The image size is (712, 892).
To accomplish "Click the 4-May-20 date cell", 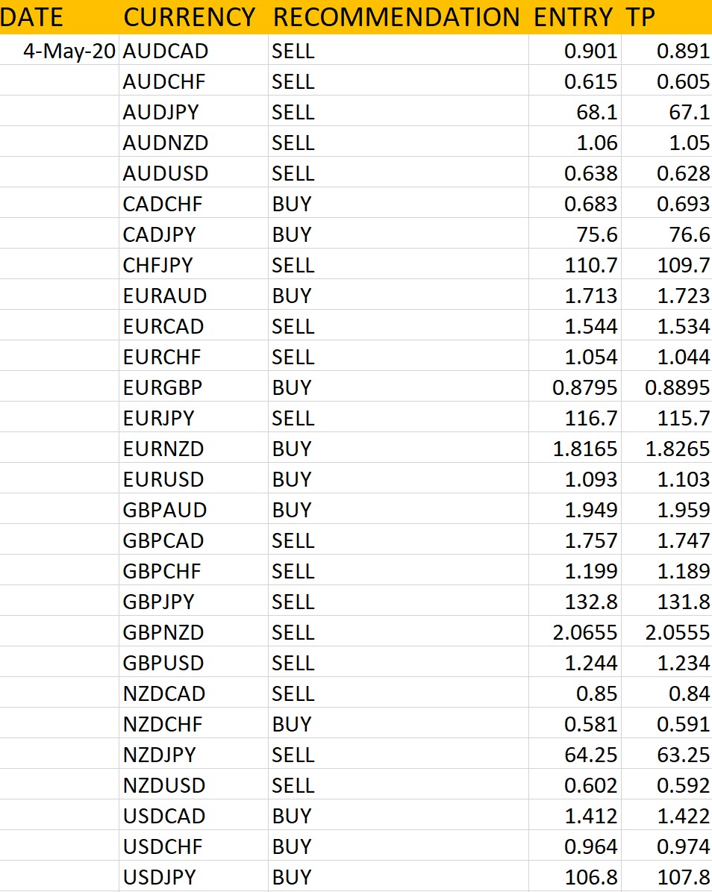I will [69, 52].
